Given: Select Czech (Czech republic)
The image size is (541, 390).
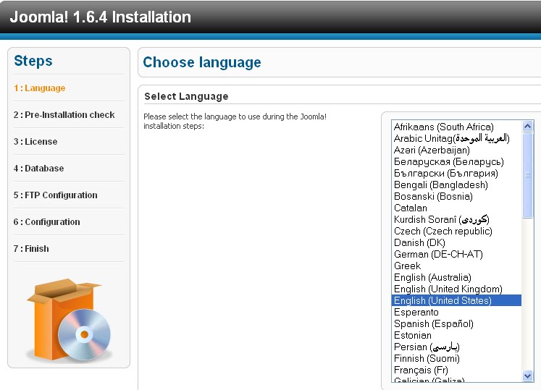Looking at the screenshot, I should [456, 231].
